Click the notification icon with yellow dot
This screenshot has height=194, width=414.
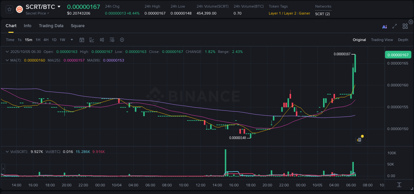(359, 140)
